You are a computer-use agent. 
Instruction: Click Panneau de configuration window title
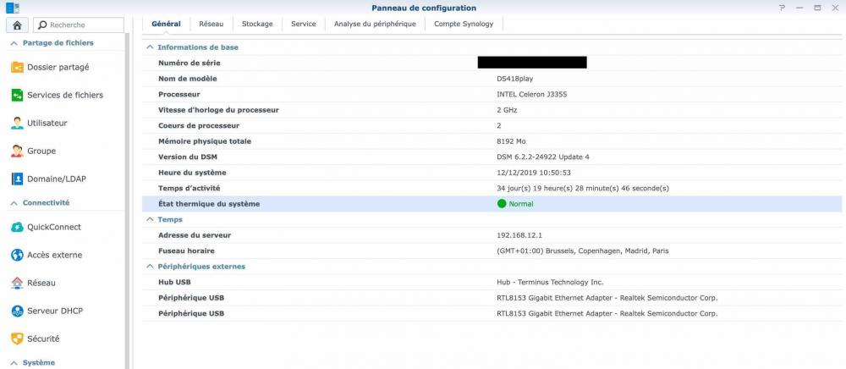[424, 8]
